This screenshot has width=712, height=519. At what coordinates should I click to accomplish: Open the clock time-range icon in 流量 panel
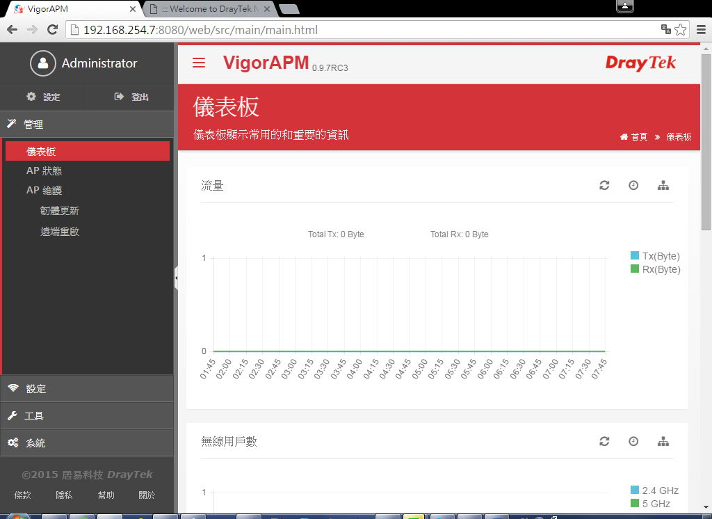(633, 186)
